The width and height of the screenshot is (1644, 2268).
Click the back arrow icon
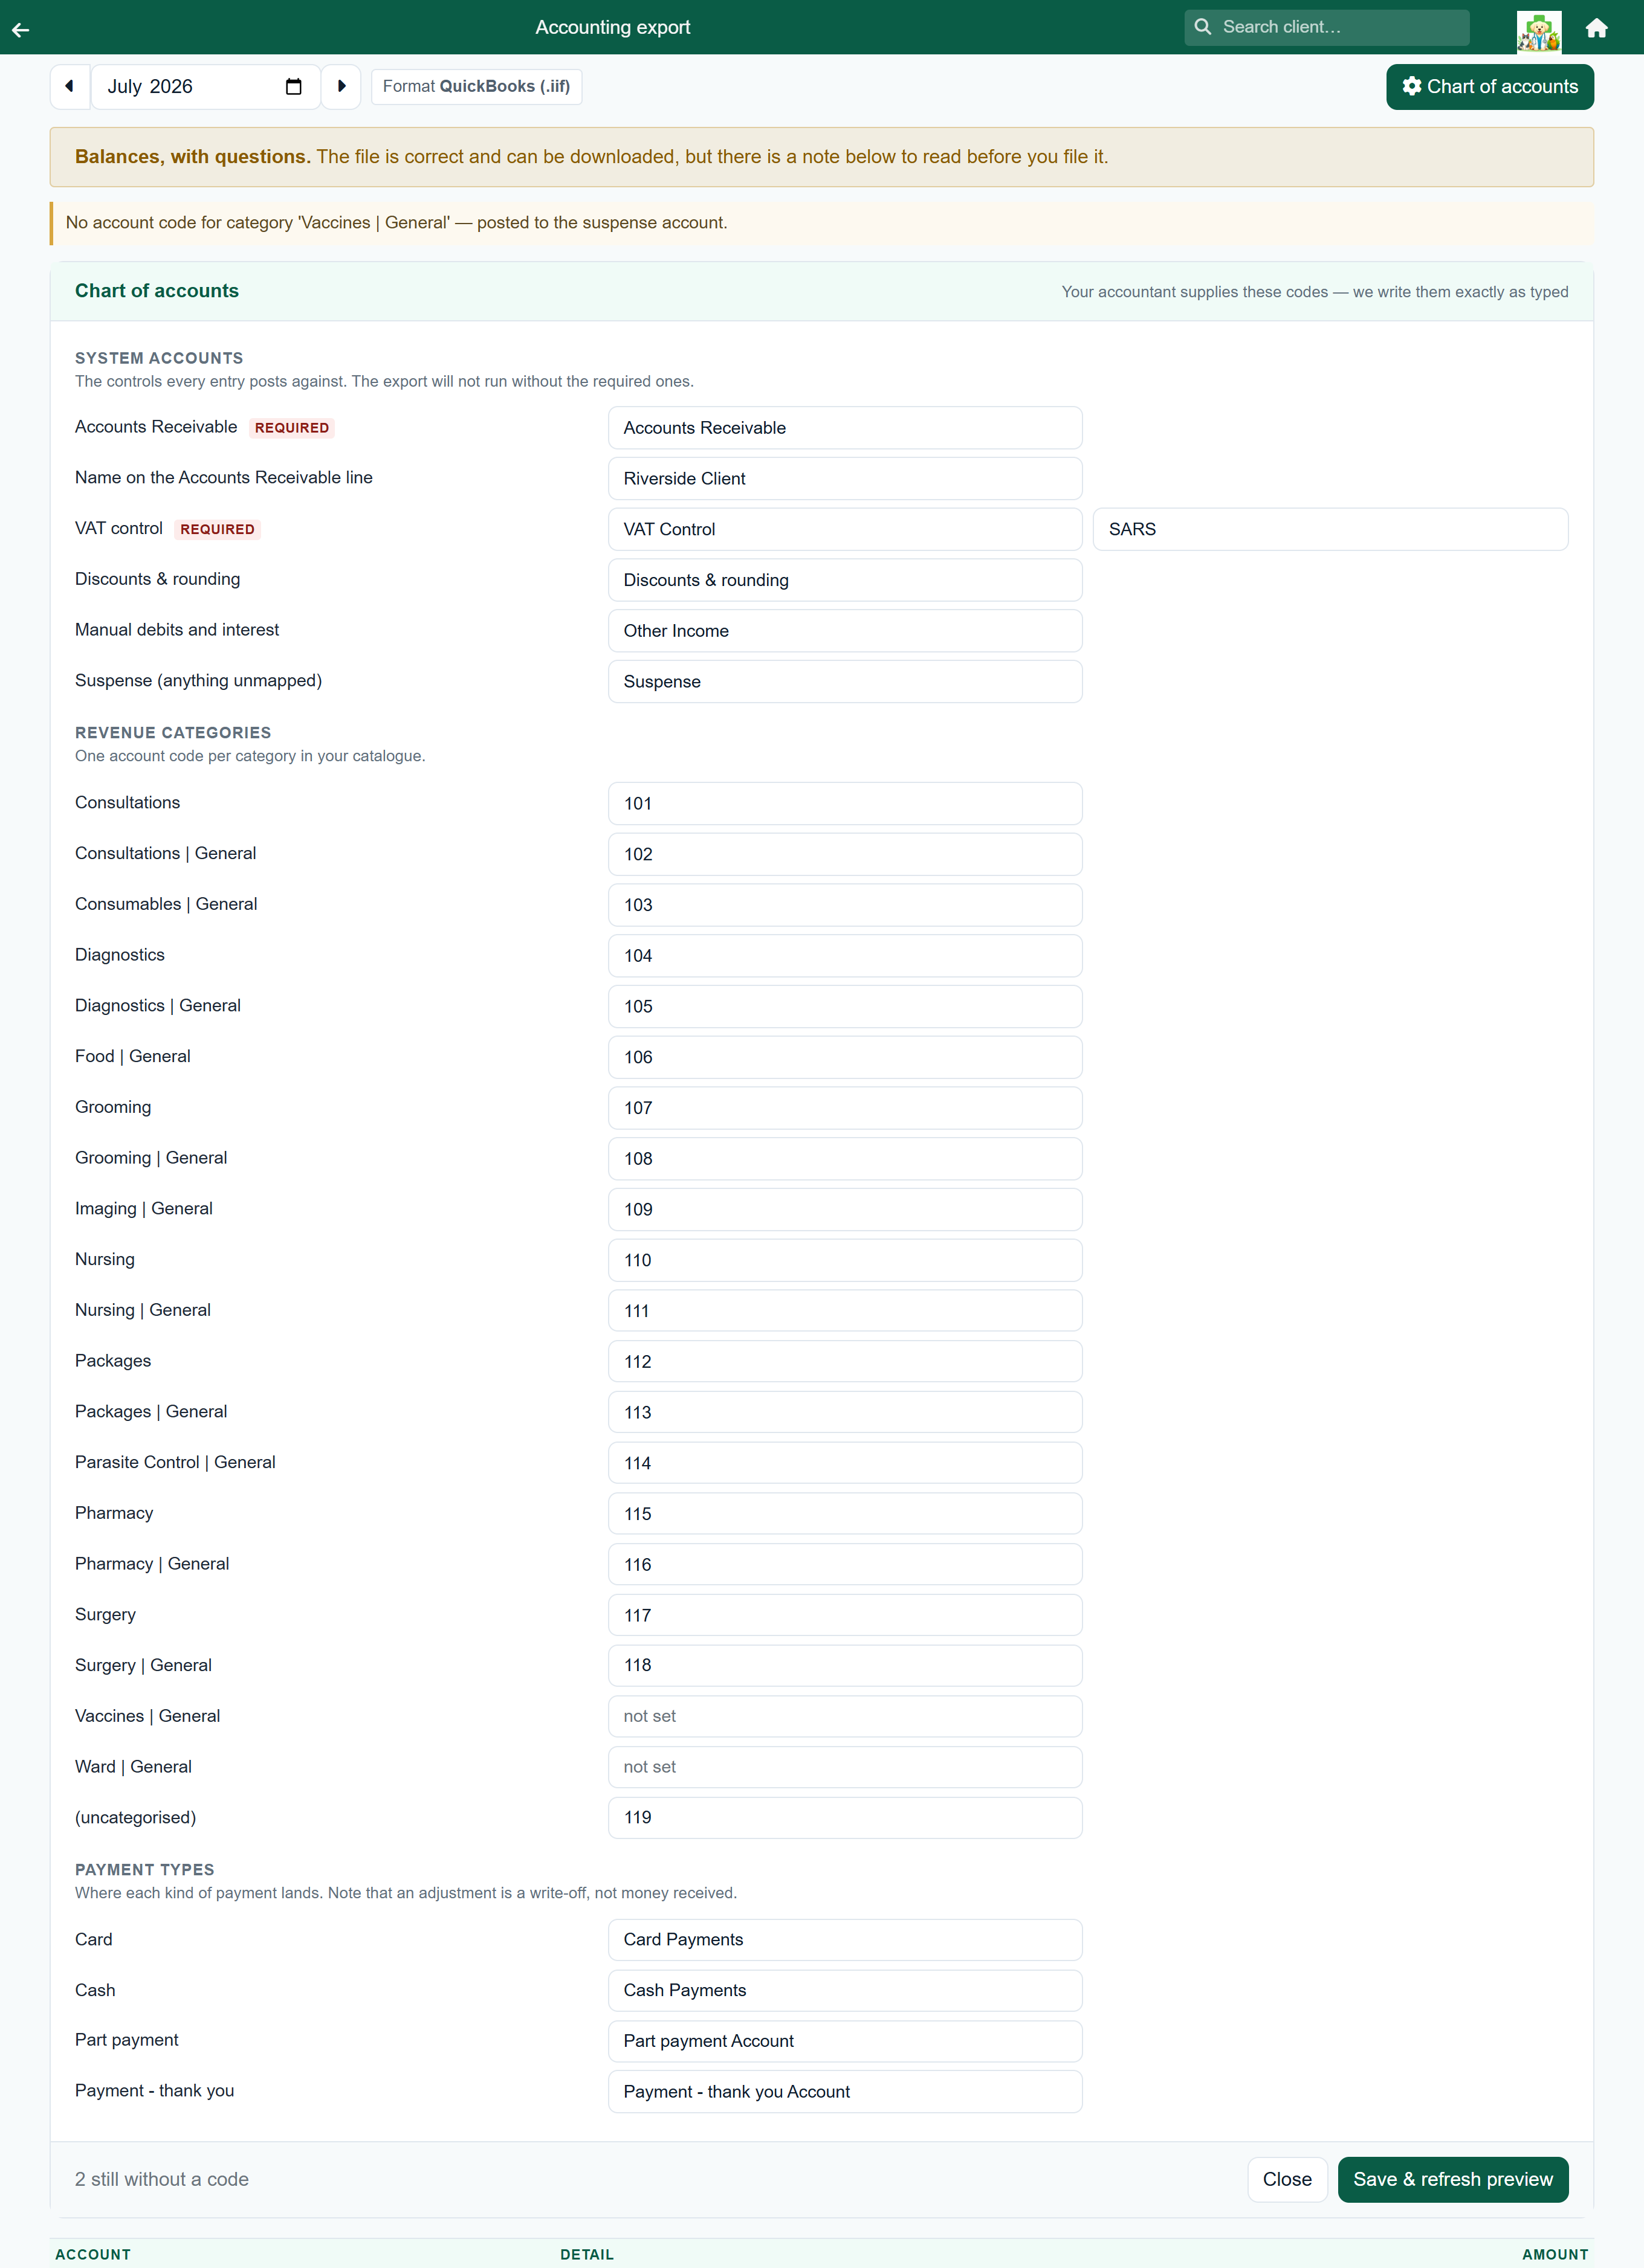[x=21, y=29]
